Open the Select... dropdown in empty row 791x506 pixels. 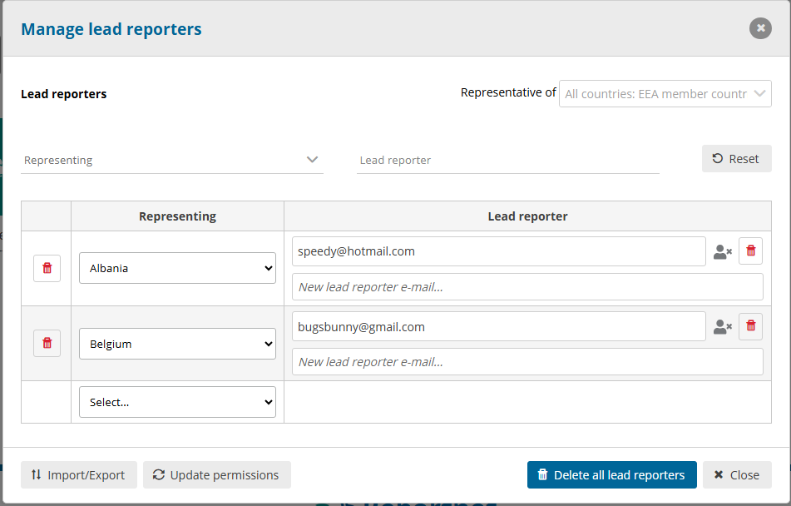pyautogui.click(x=177, y=402)
